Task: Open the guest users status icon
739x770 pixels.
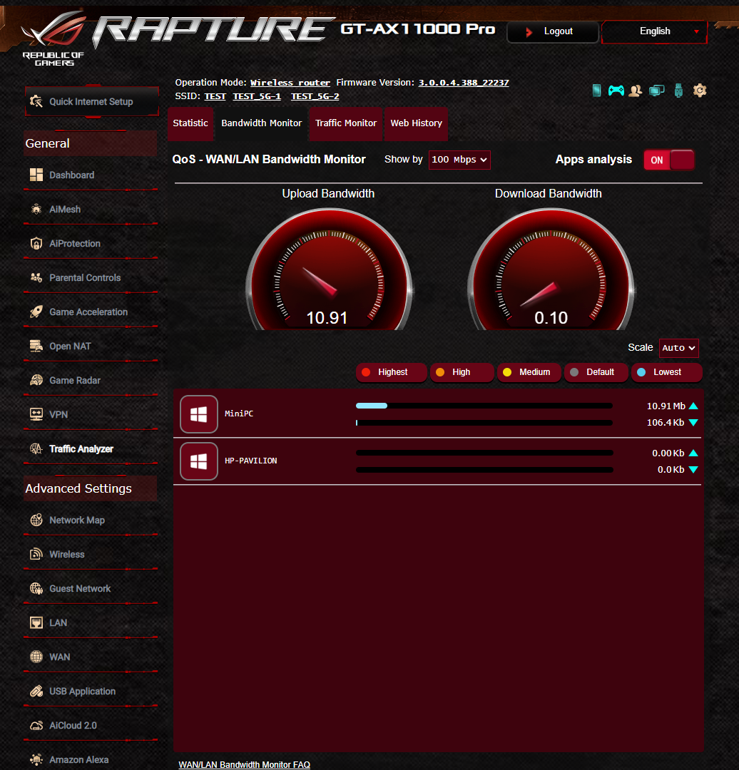Action: point(636,91)
